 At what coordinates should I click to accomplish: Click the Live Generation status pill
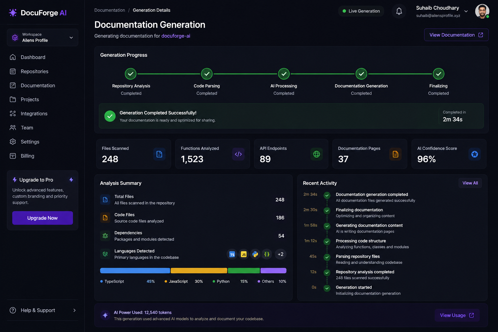point(361,11)
